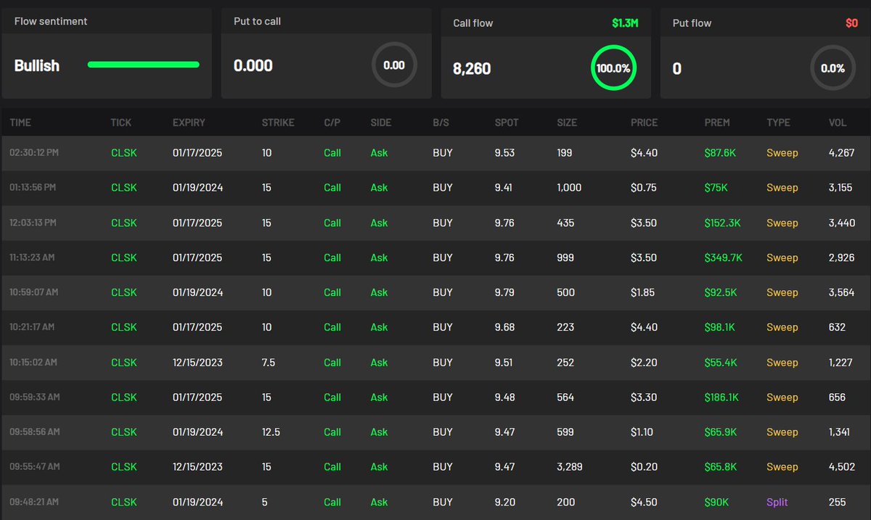Sort the table by the SIZE column

click(566, 122)
